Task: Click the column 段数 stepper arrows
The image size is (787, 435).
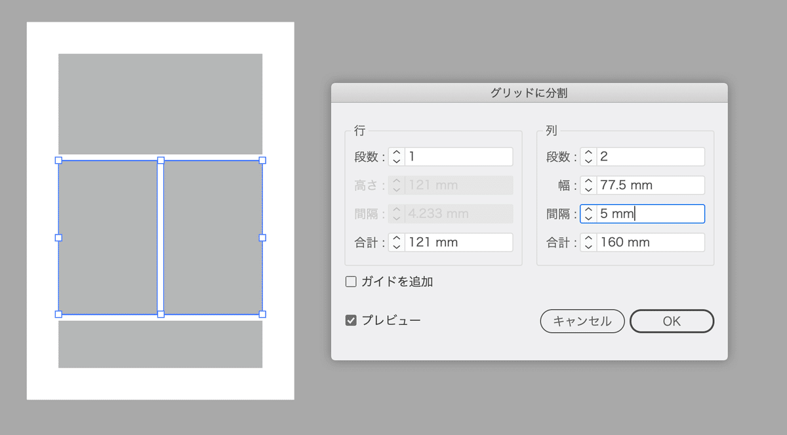Action: pyautogui.click(x=588, y=157)
